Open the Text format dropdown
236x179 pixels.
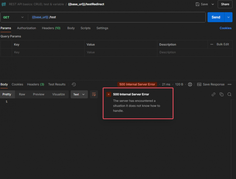coord(79,94)
